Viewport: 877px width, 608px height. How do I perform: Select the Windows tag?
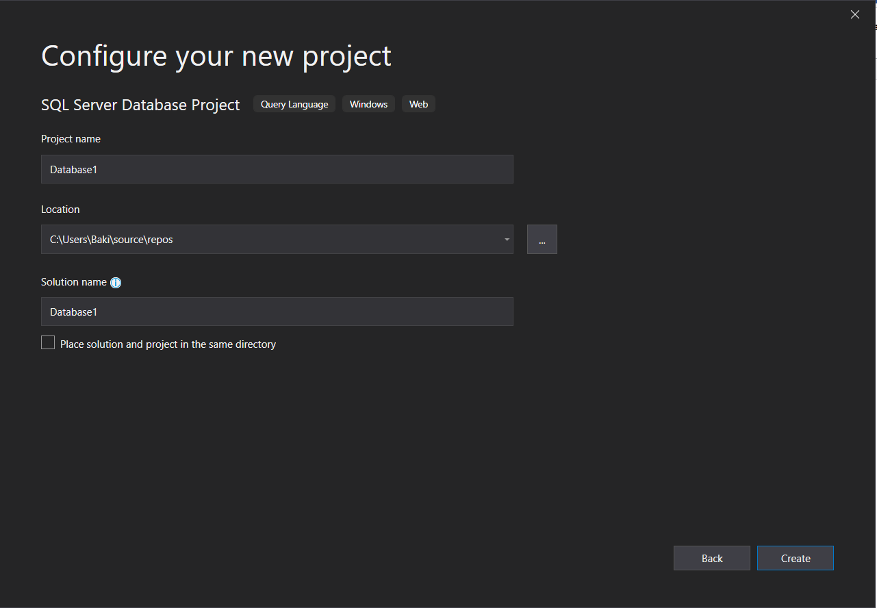coord(368,104)
